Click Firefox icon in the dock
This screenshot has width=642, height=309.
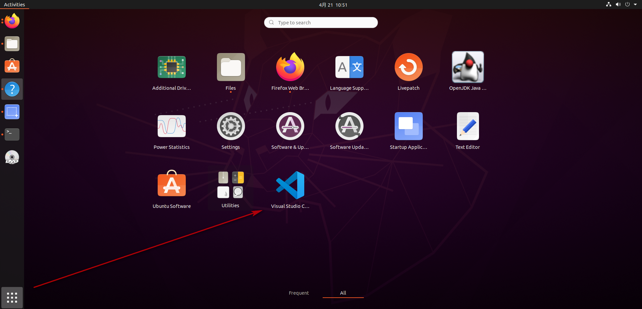12,21
